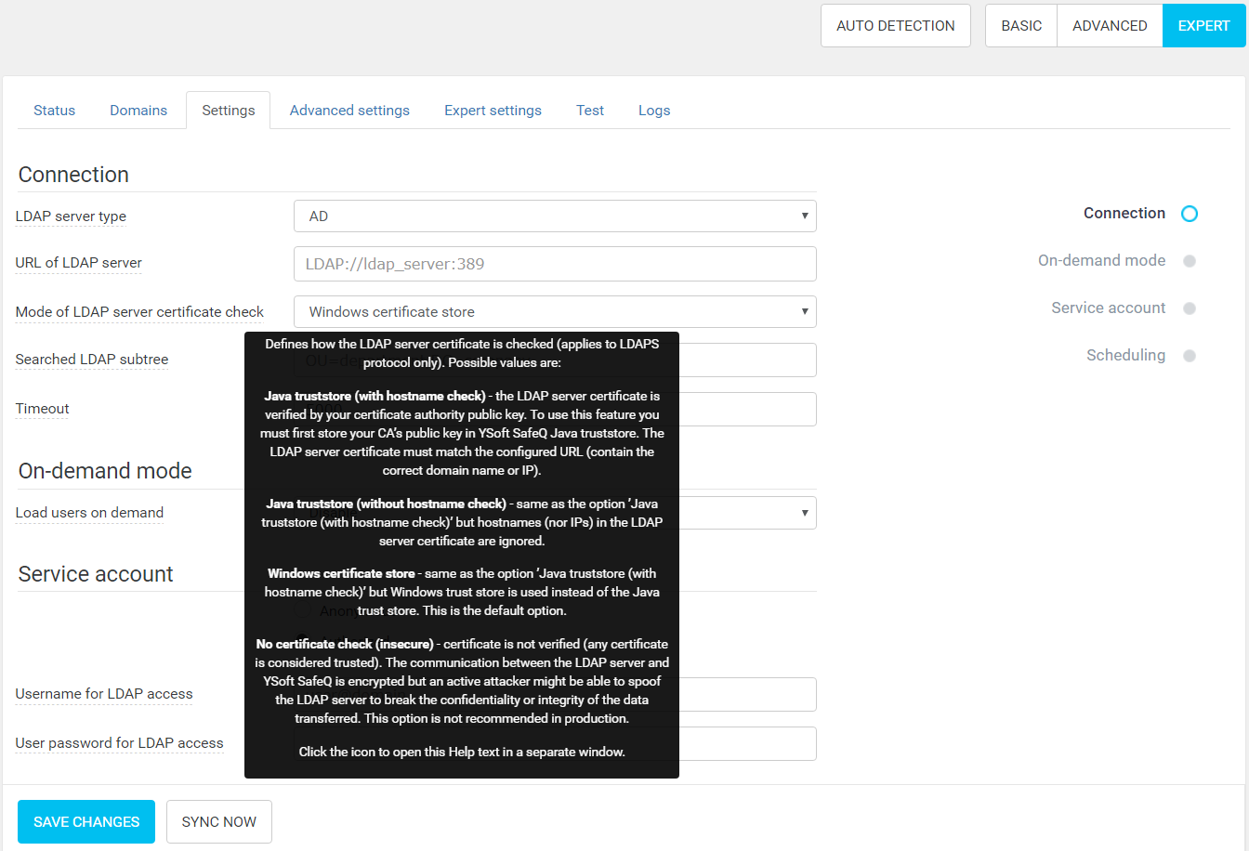Click the Scheduling navigation dot

(x=1189, y=356)
